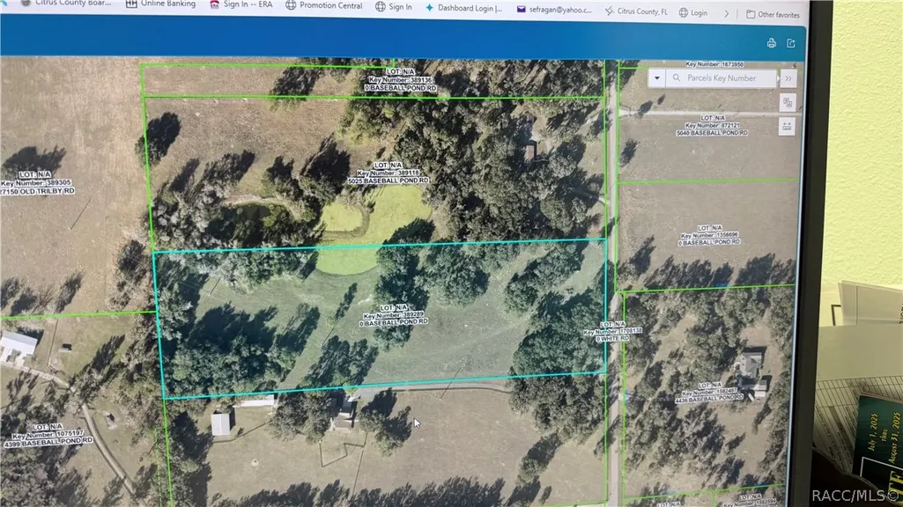Show more bookmarks with the chevron

pos(726,13)
